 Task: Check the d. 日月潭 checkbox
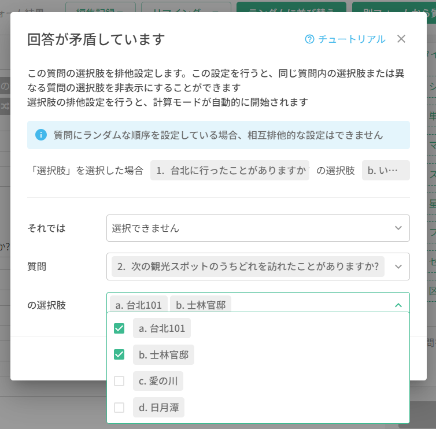coord(119,408)
